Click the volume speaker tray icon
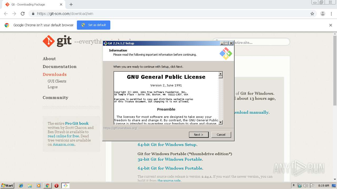The height and width of the screenshot is (189, 337). click(305, 186)
